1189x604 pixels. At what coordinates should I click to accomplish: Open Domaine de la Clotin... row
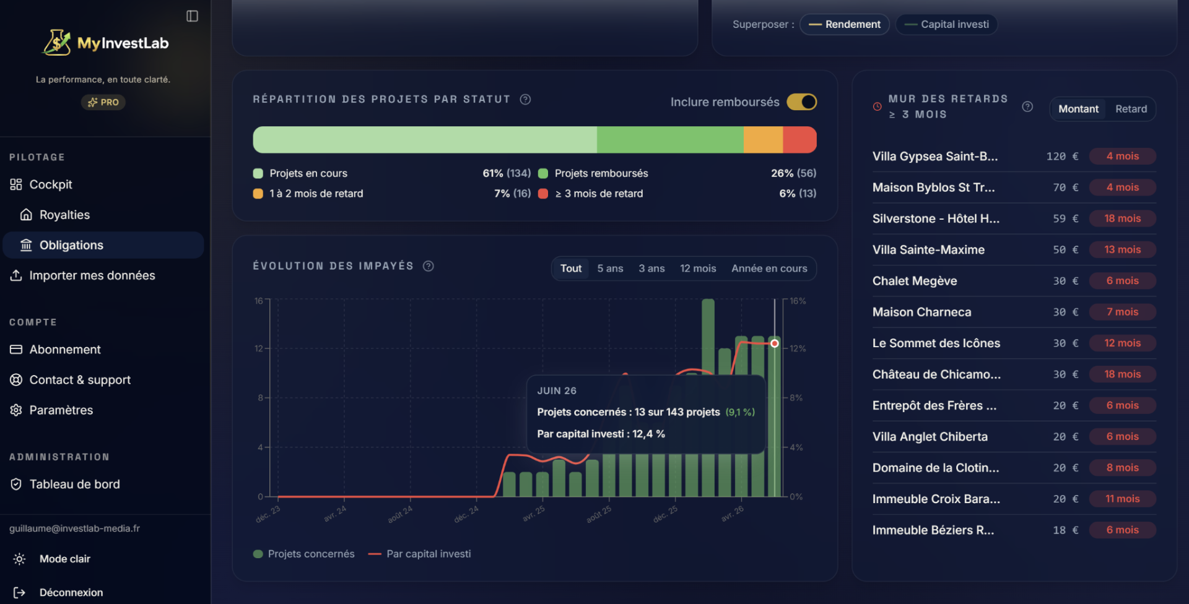click(1014, 468)
